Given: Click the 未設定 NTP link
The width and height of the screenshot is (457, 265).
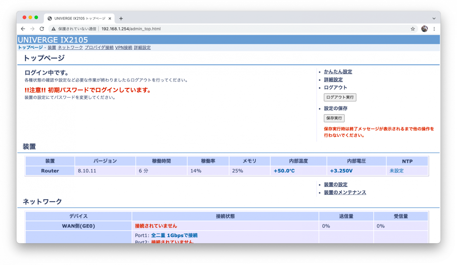Looking at the screenshot, I should (x=397, y=171).
